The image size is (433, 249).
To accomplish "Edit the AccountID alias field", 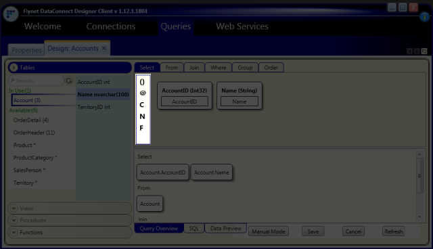I will point(185,101).
